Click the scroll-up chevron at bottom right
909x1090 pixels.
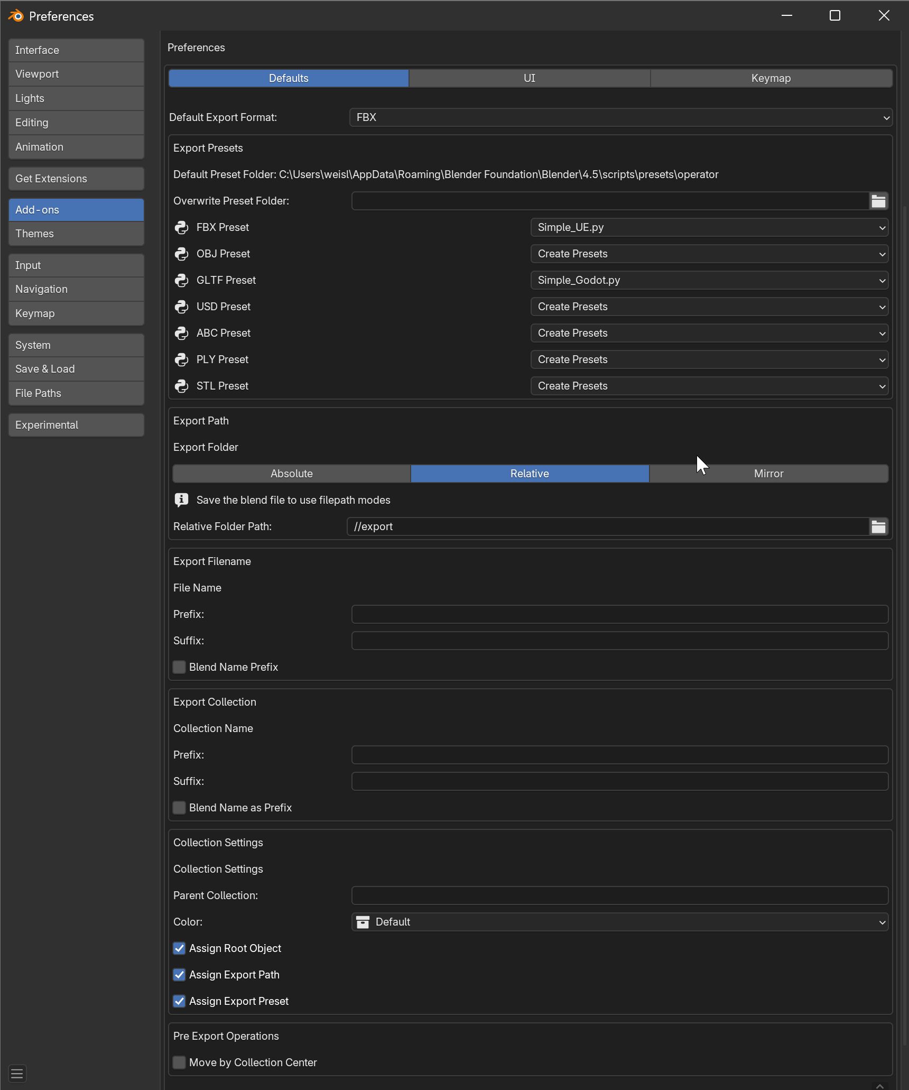879,1085
